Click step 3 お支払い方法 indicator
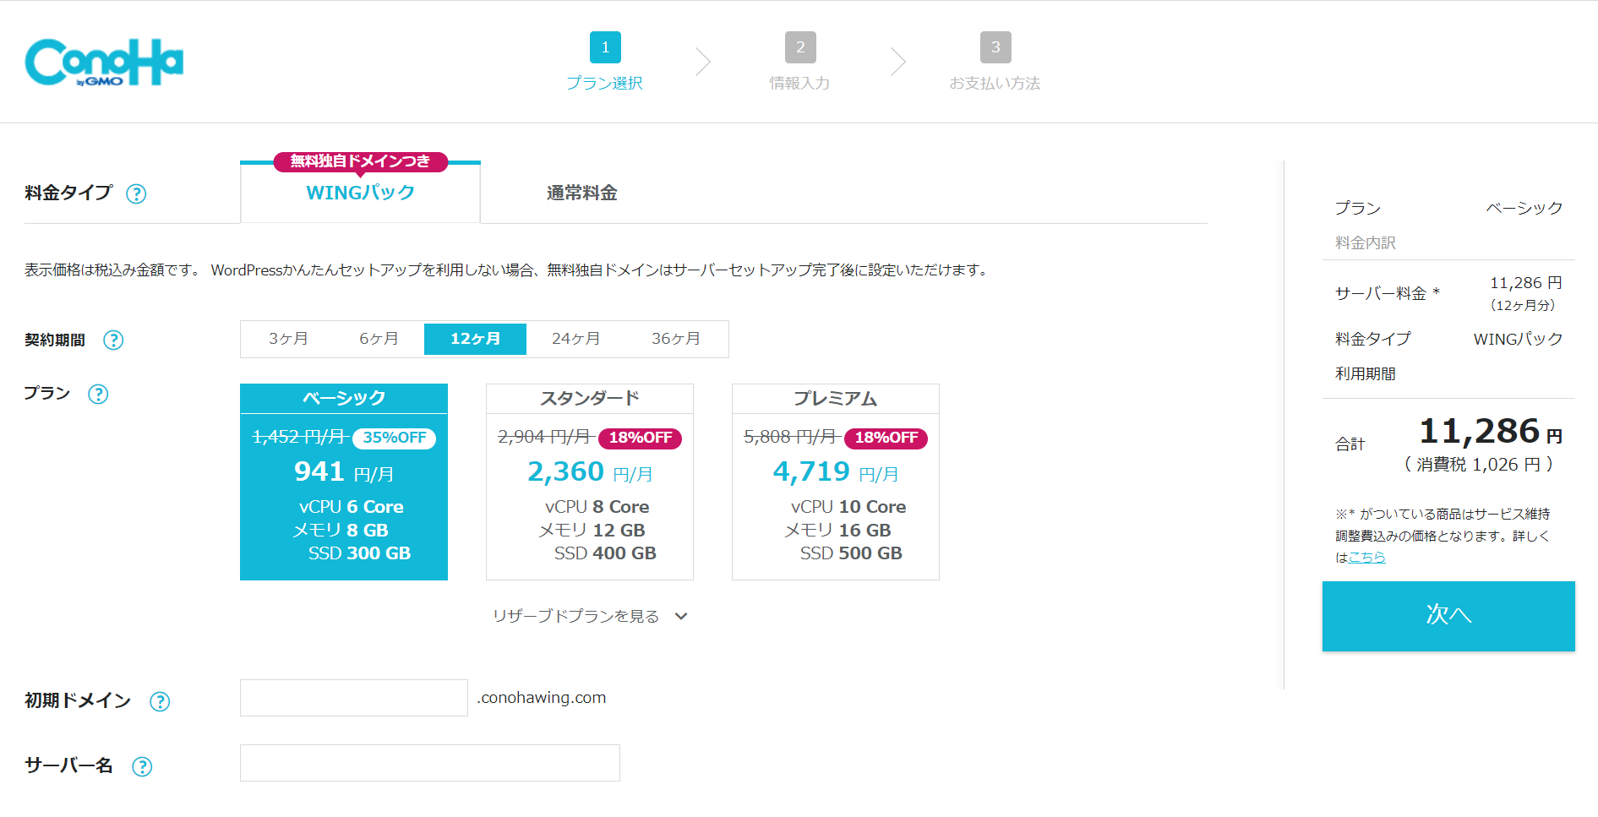 tap(995, 62)
